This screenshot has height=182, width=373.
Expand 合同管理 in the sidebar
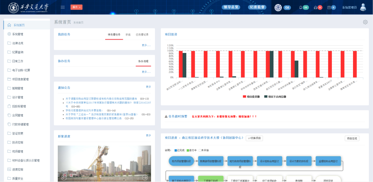click(x=16, y=115)
